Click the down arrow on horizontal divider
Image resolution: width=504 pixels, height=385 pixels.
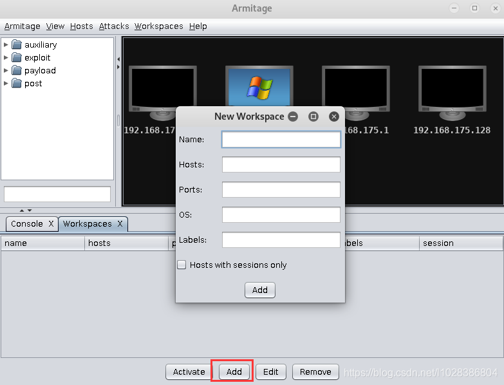click(x=30, y=211)
